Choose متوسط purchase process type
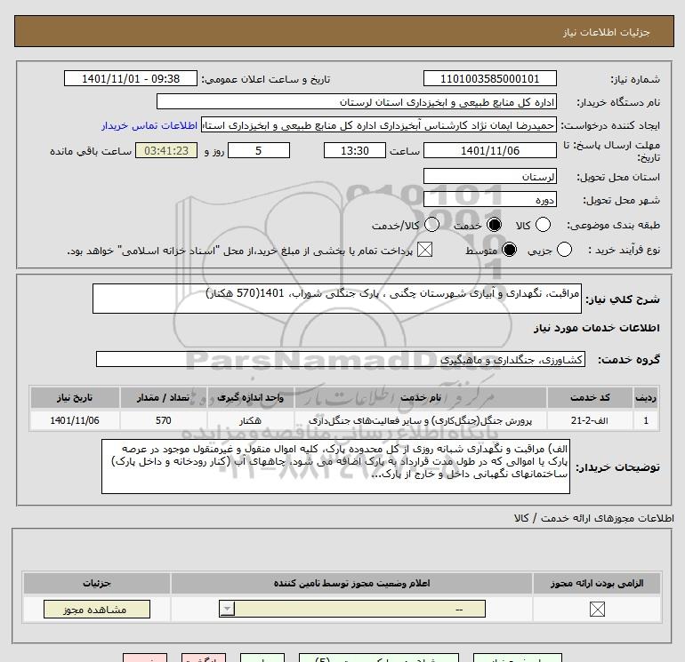The image size is (685, 662). pyautogui.click(x=509, y=250)
